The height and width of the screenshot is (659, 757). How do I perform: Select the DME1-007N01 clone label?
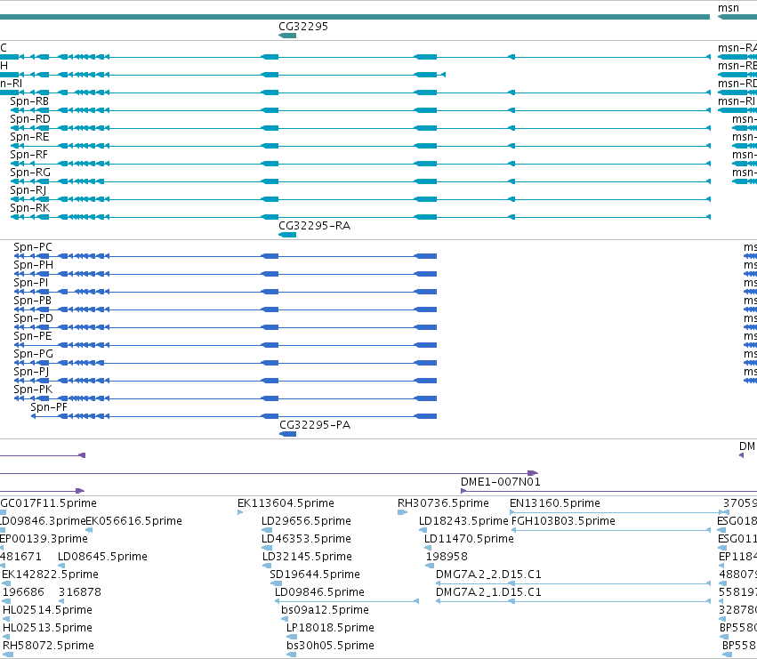501,482
